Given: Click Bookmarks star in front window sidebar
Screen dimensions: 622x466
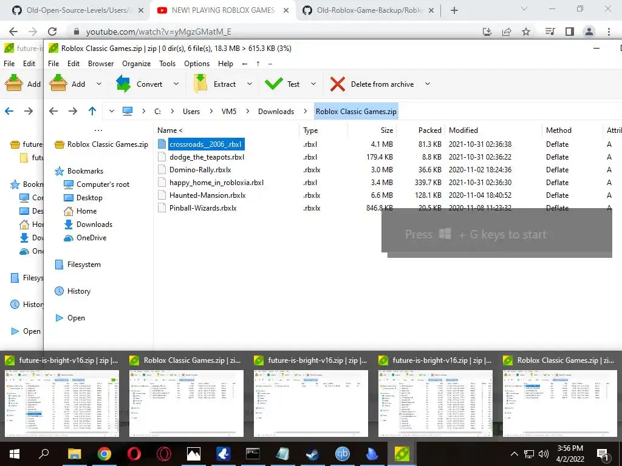Looking at the screenshot, I should (x=59, y=171).
